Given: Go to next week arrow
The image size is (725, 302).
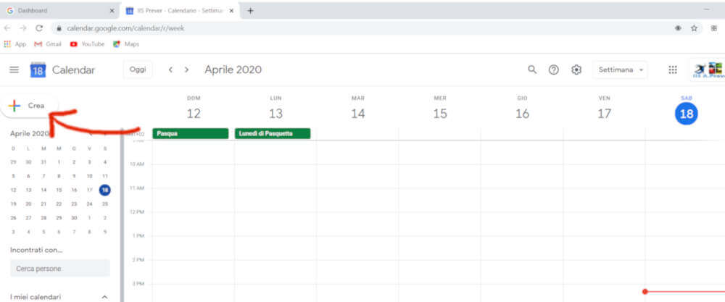Looking at the screenshot, I should coord(187,70).
